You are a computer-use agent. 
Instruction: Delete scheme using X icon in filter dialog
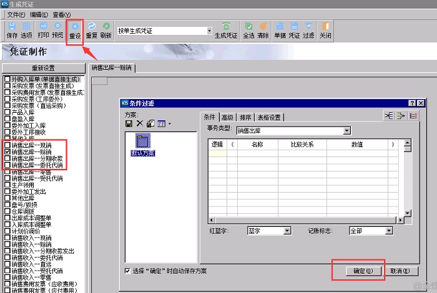pyautogui.click(x=140, y=123)
